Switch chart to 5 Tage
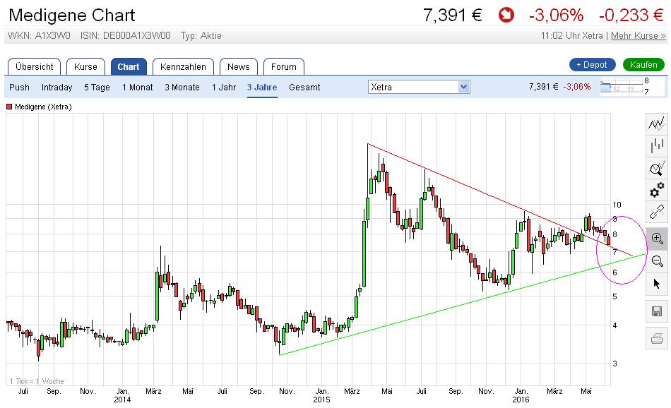The image size is (671, 408). coord(97,88)
